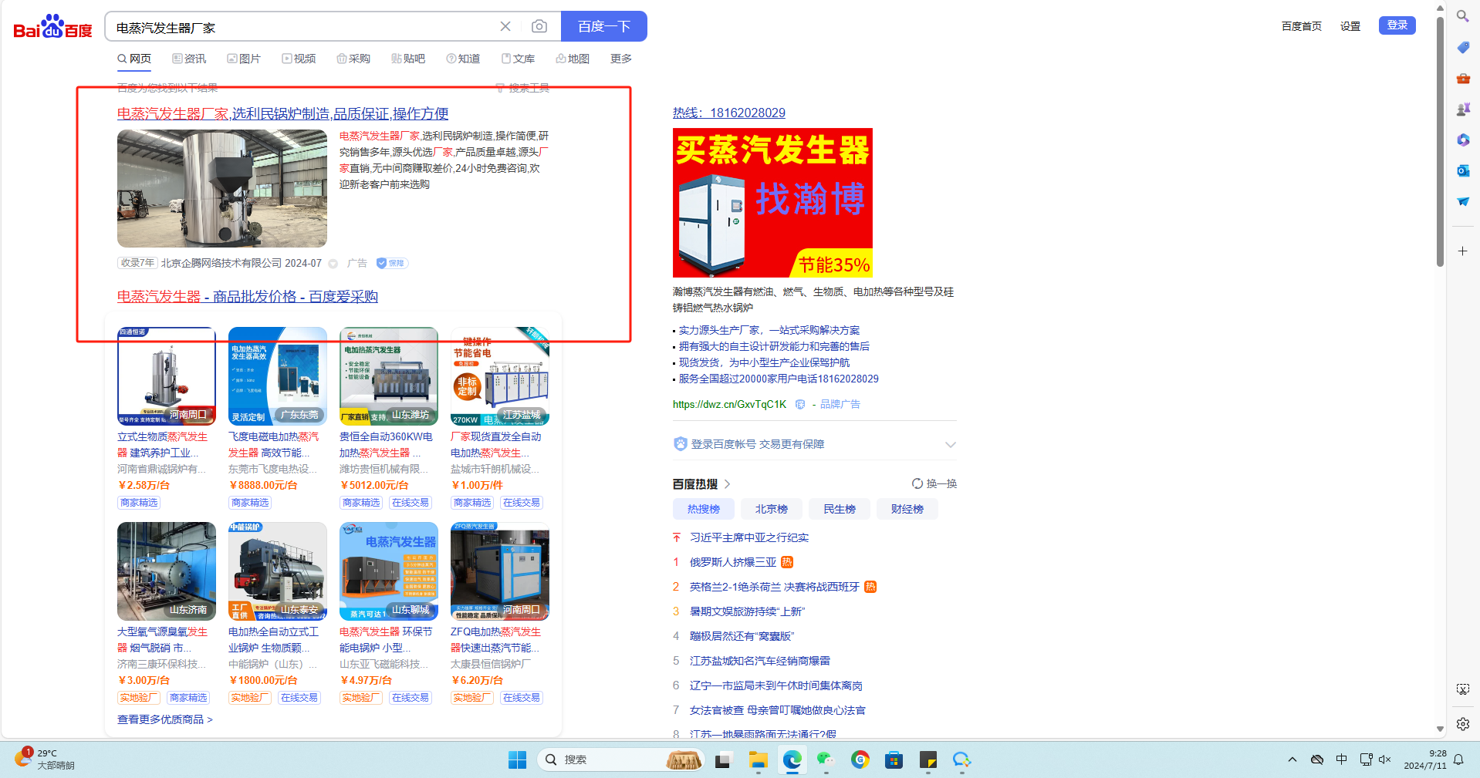Click the 热线 18162028029 link
The width and height of the screenshot is (1480, 778).
click(x=729, y=113)
